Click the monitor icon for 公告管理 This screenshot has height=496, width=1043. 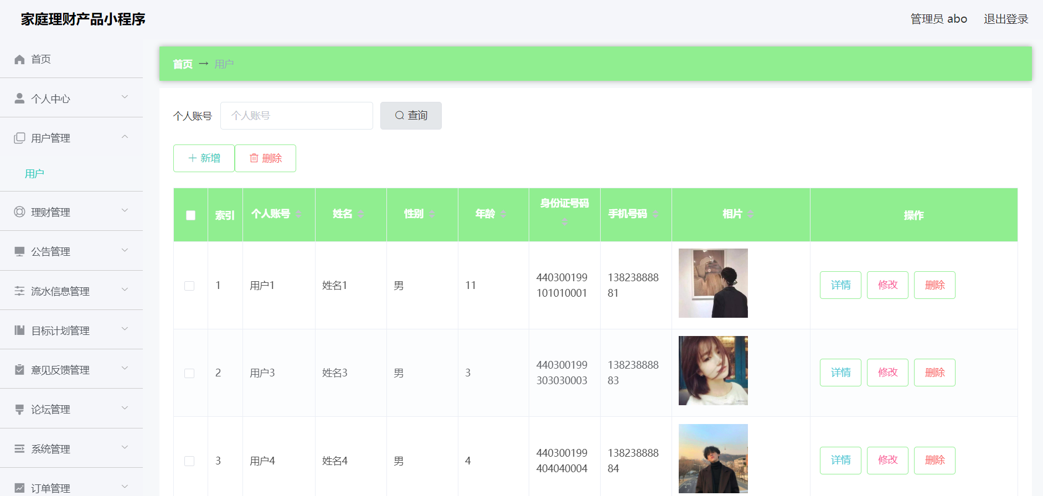[19, 251]
